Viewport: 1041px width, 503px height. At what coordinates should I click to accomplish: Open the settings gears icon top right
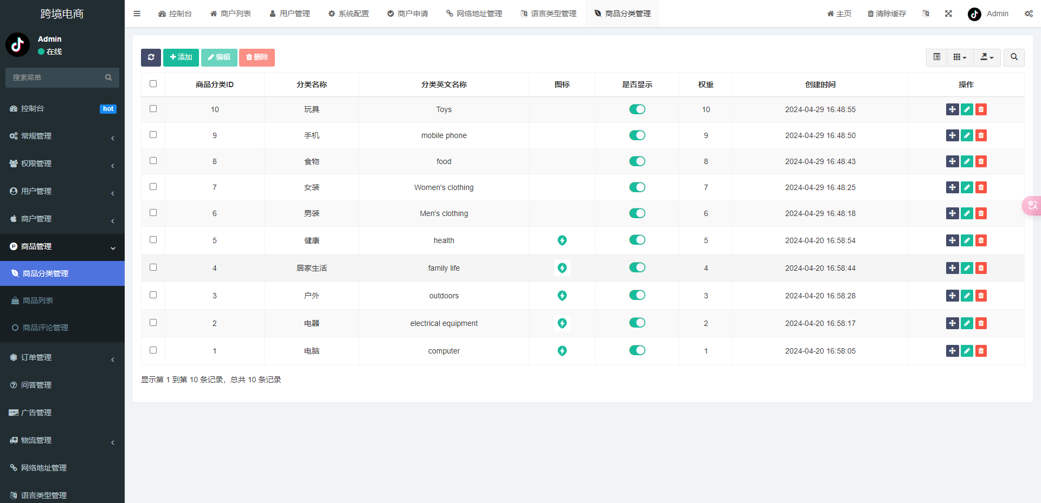(1029, 14)
